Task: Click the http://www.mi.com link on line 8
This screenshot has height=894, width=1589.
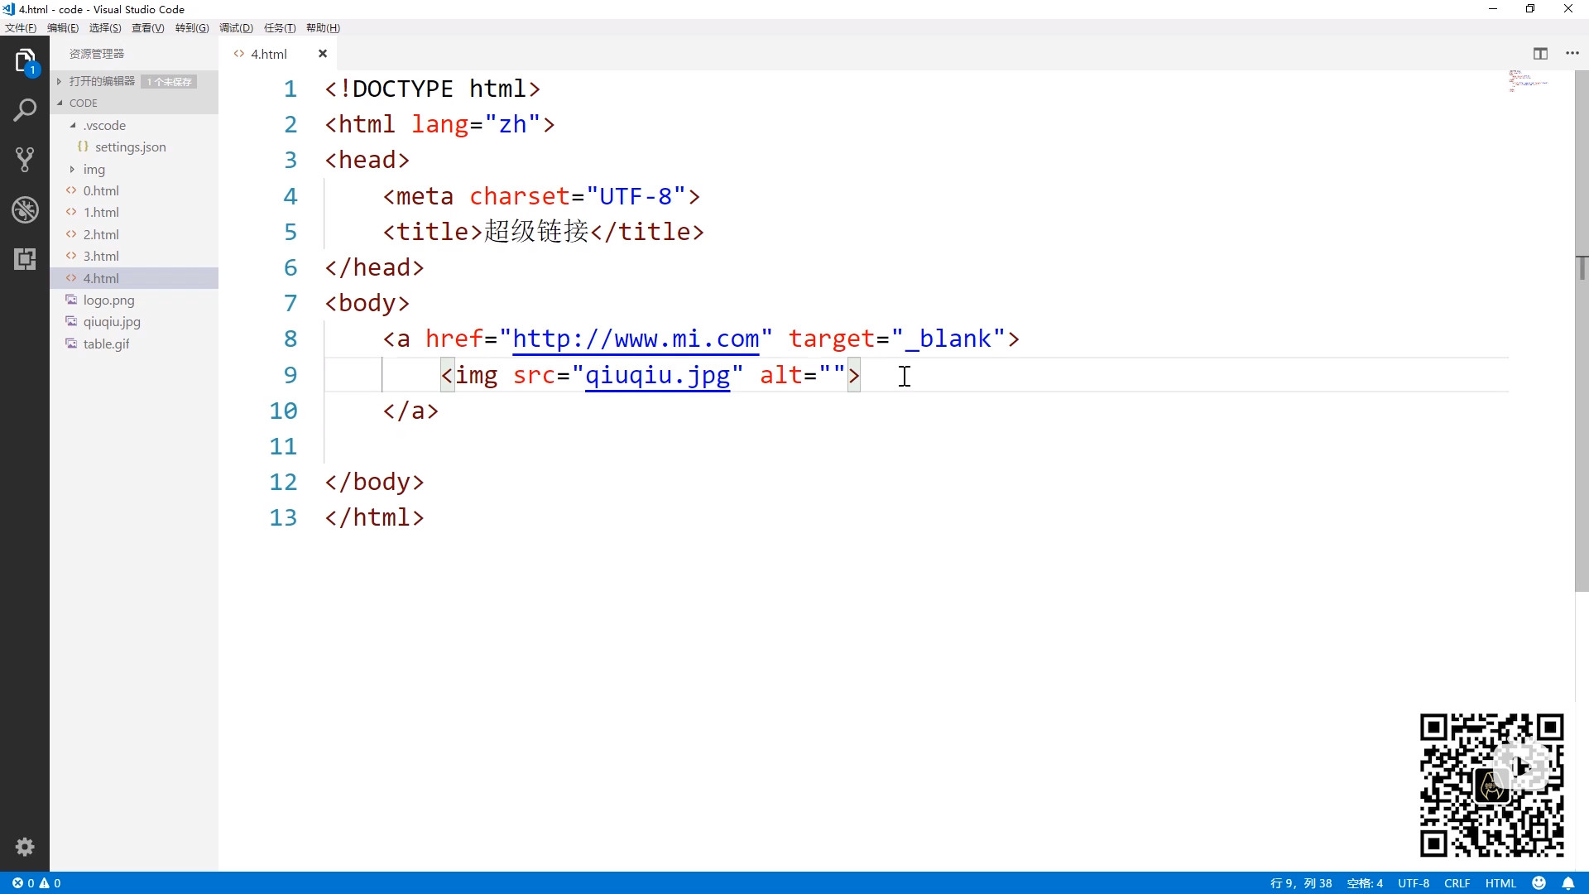Action: 636,339
